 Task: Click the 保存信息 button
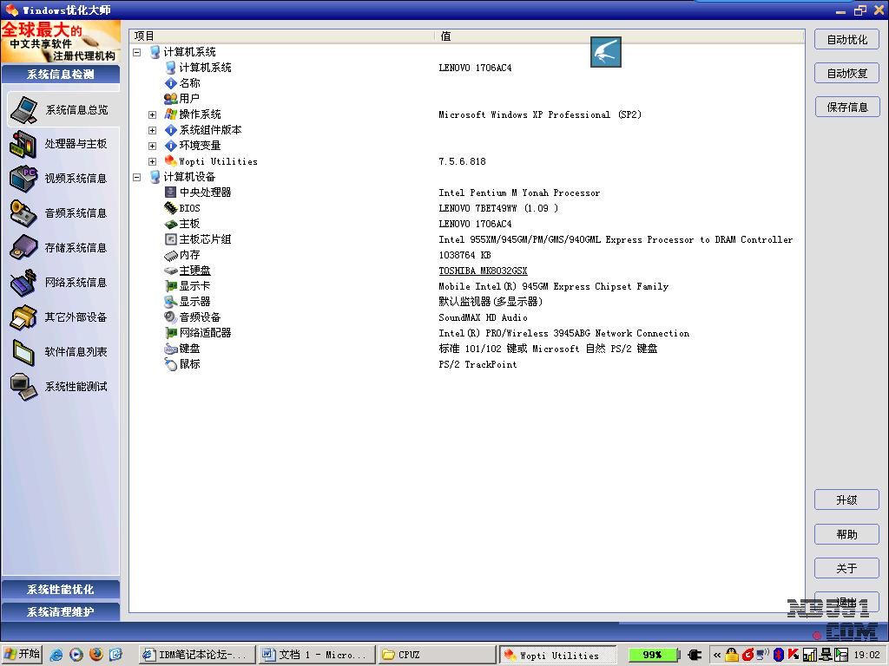click(x=846, y=108)
